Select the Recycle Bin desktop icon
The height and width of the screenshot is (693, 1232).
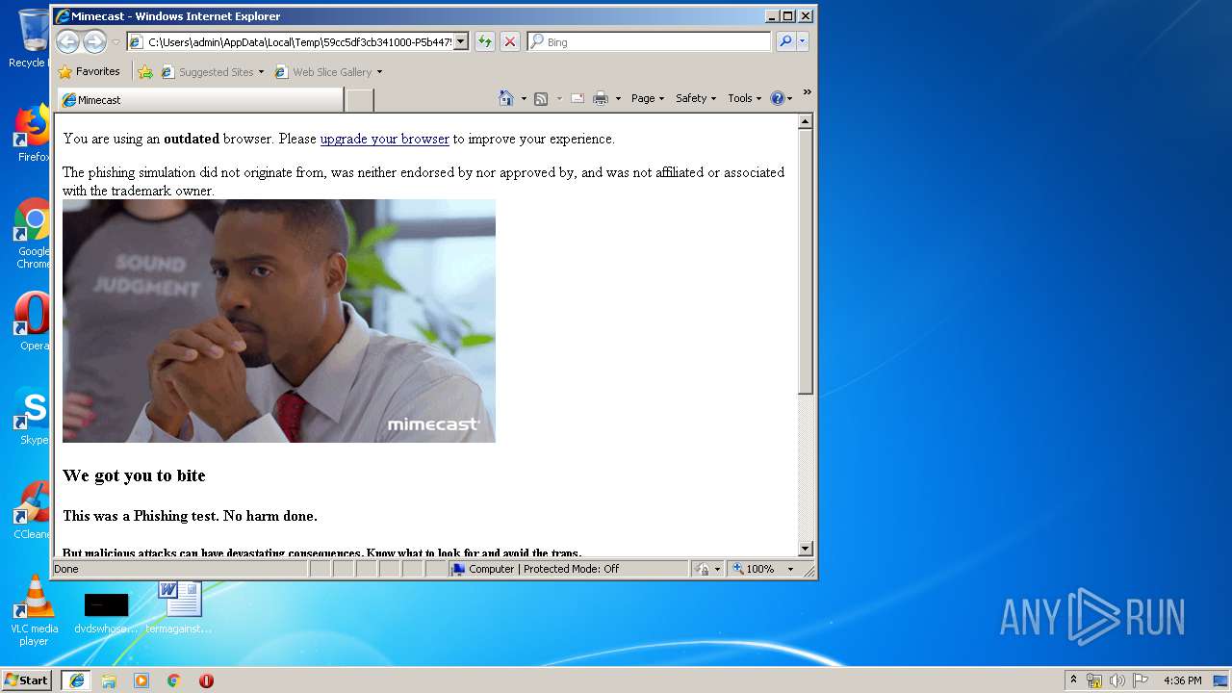(33, 38)
